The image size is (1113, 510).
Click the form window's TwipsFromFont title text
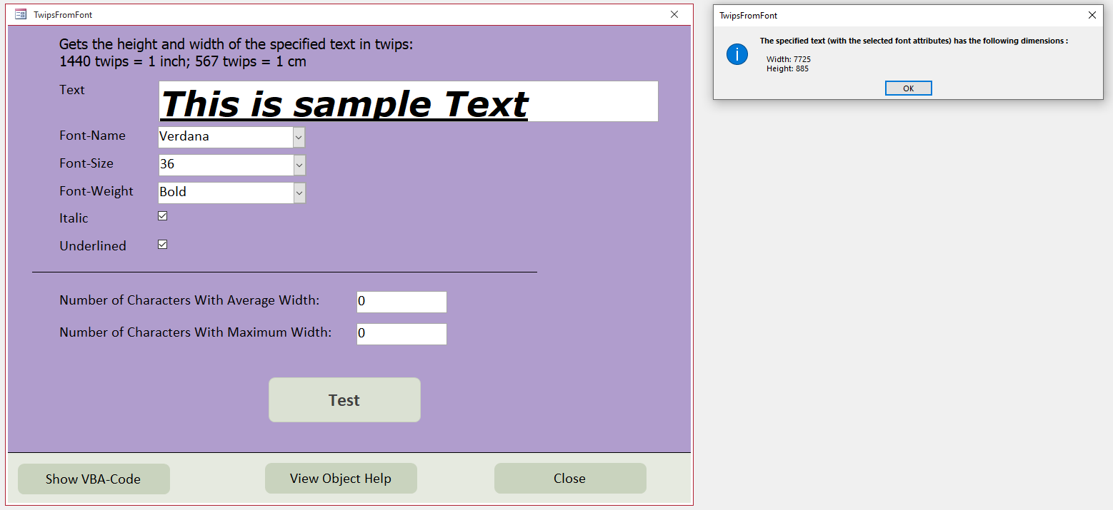[x=63, y=15]
